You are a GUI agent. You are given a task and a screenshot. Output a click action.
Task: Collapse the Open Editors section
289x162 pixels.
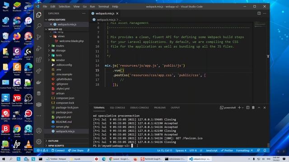point(56,20)
